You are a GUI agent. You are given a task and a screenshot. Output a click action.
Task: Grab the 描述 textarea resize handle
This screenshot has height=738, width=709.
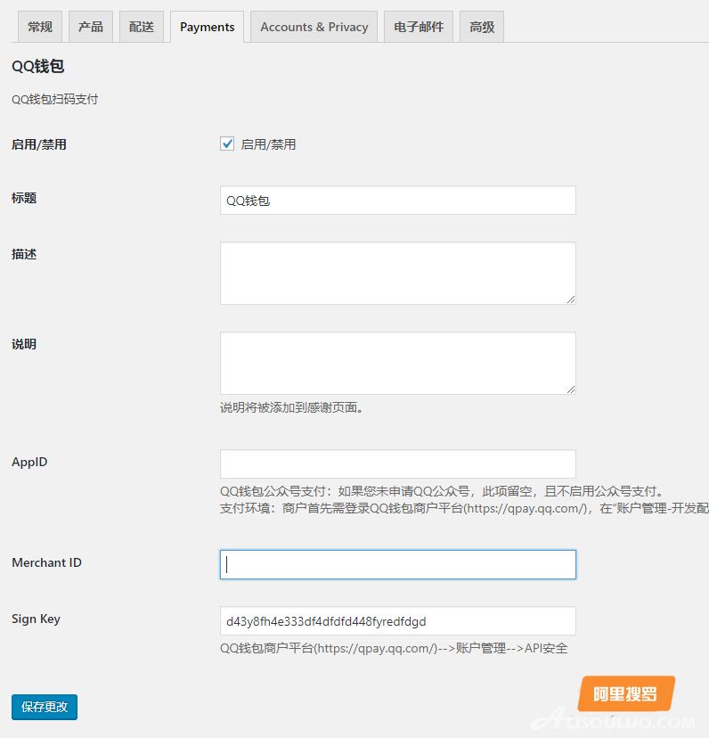click(x=571, y=299)
